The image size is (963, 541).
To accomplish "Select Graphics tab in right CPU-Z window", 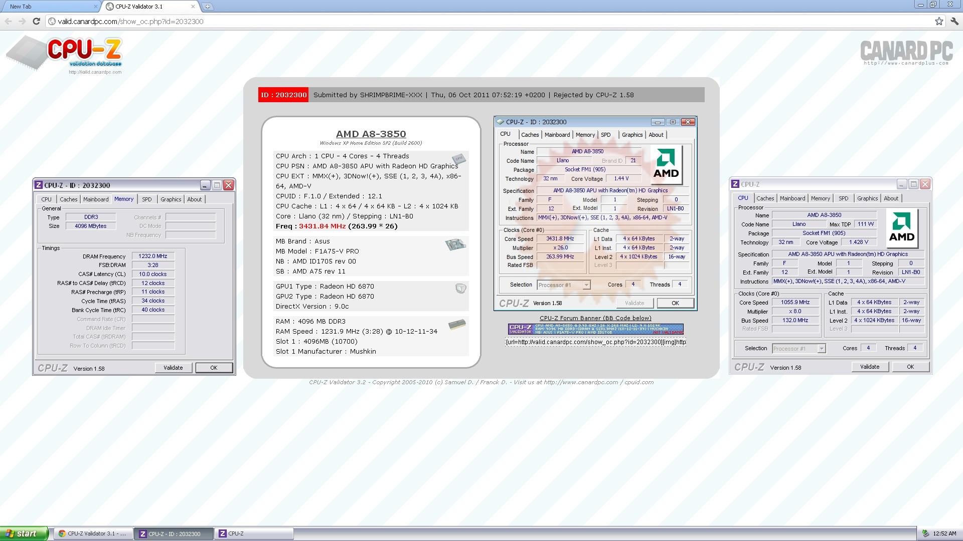I will (x=868, y=198).
